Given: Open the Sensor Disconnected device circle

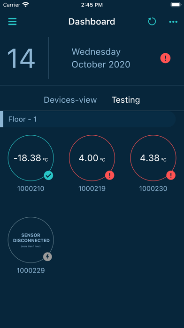Looking at the screenshot, I should click(x=31, y=240).
